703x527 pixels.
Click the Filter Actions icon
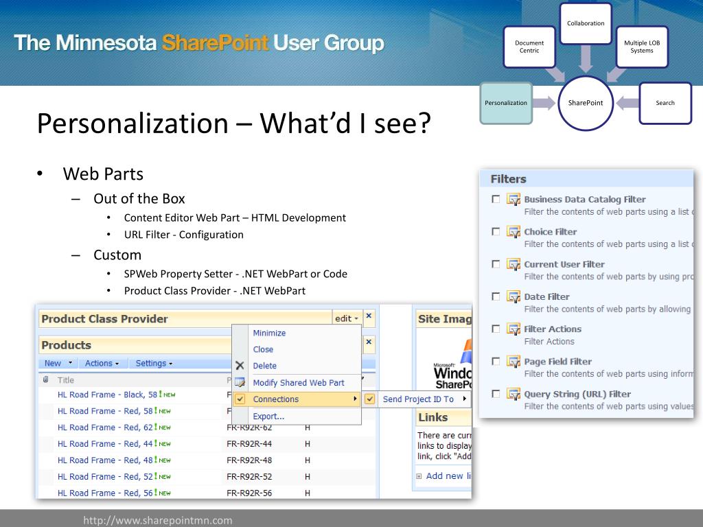click(514, 329)
